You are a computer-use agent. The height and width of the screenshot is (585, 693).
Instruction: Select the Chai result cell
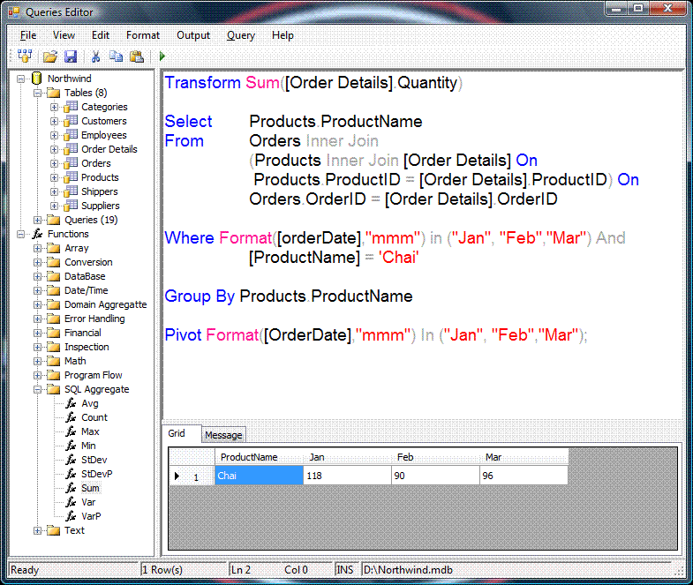tap(259, 476)
